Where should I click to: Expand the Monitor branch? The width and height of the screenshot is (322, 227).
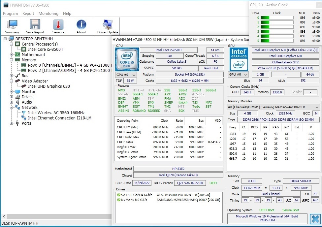click(11, 91)
